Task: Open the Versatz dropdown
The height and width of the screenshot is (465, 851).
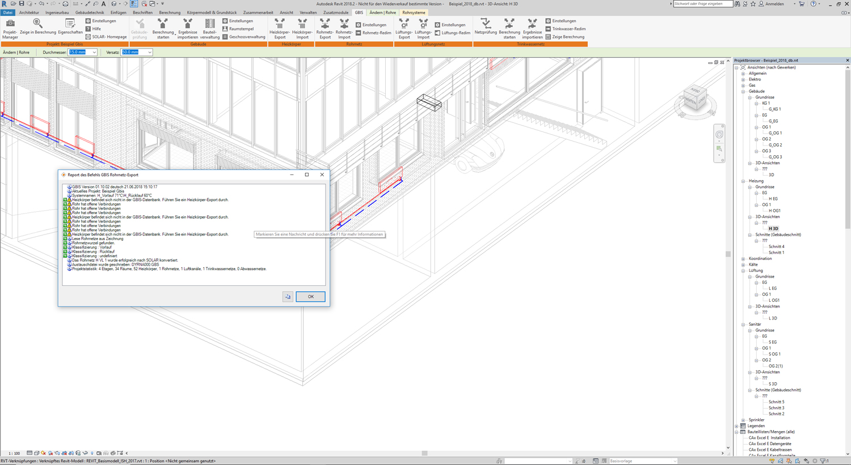Action: (150, 52)
